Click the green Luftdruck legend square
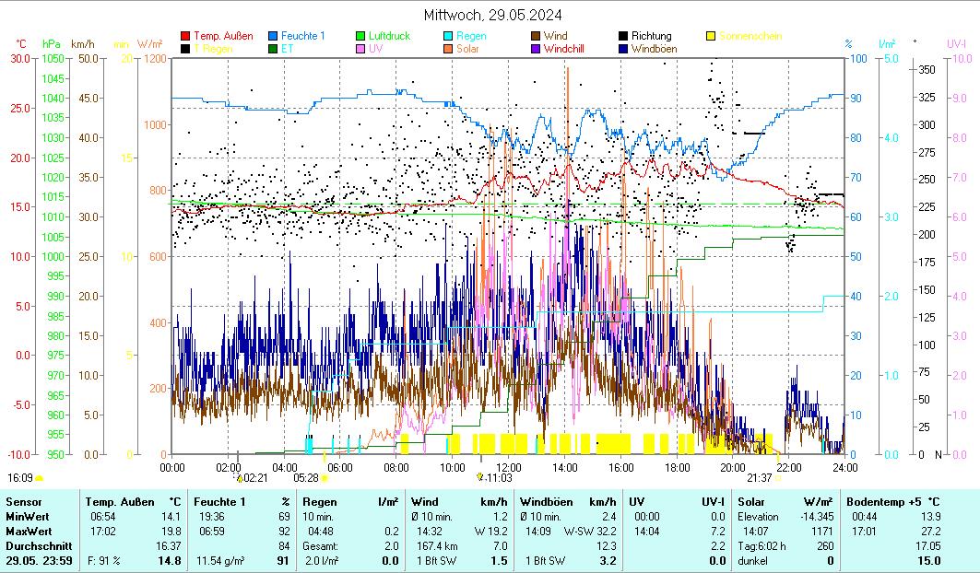The height and width of the screenshot is (573, 980). (x=361, y=37)
